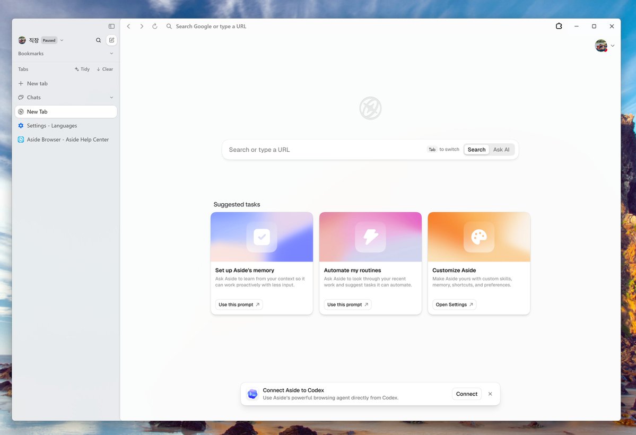The width and height of the screenshot is (636, 435).
Task: Select the New Tab sidebar tab
Action: [x=66, y=111]
